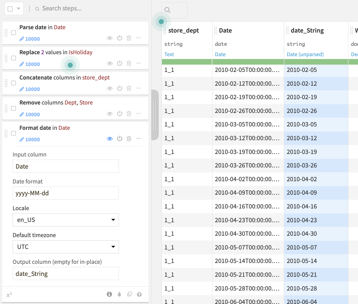Image resolution: width=358 pixels, height=304 pixels.
Task: Toggle preview eye on the Format date step
Action: 110,139
